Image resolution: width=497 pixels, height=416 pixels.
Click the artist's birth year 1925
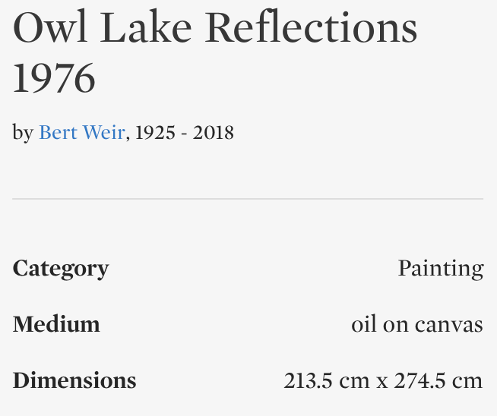(154, 134)
